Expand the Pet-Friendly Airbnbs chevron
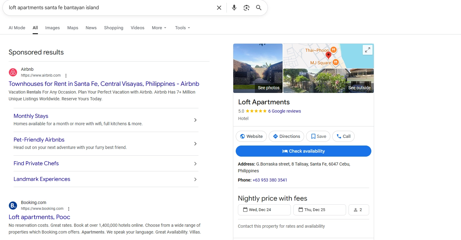This screenshot has width=461, height=240. pos(195,144)
